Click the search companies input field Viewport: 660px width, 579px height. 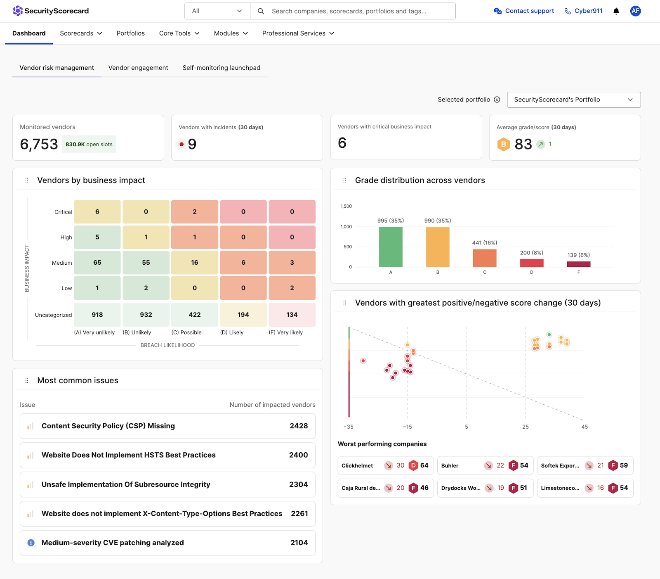point(359,11)
